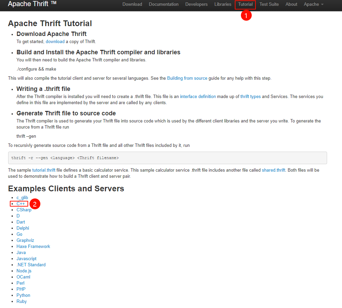
Task: Open the .NET Standard example link
Action: coord(31,265)
